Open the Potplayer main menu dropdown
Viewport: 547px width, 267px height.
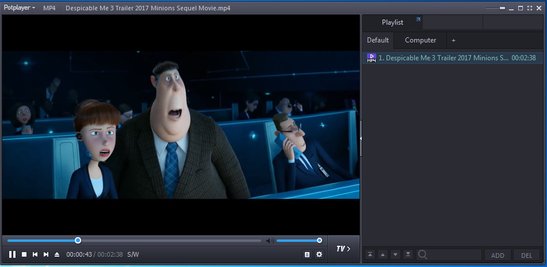[x=20, y=7]
